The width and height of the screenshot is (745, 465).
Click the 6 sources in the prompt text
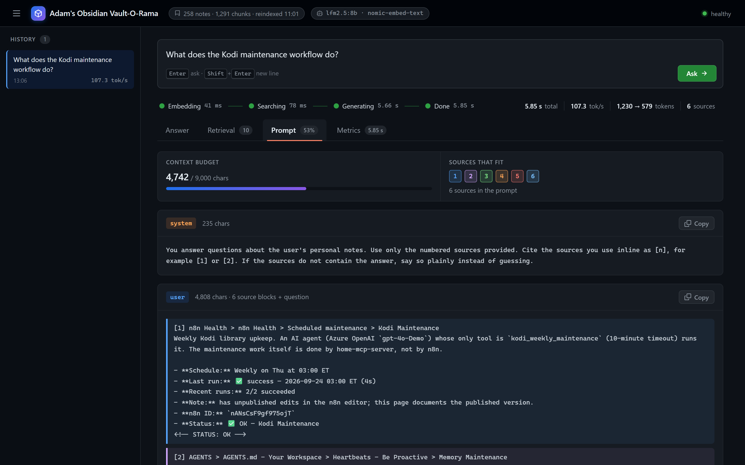click(483, 191)
